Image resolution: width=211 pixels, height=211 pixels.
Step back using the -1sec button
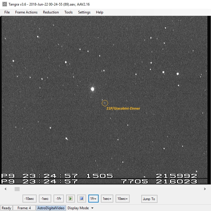tap(45, 198)
